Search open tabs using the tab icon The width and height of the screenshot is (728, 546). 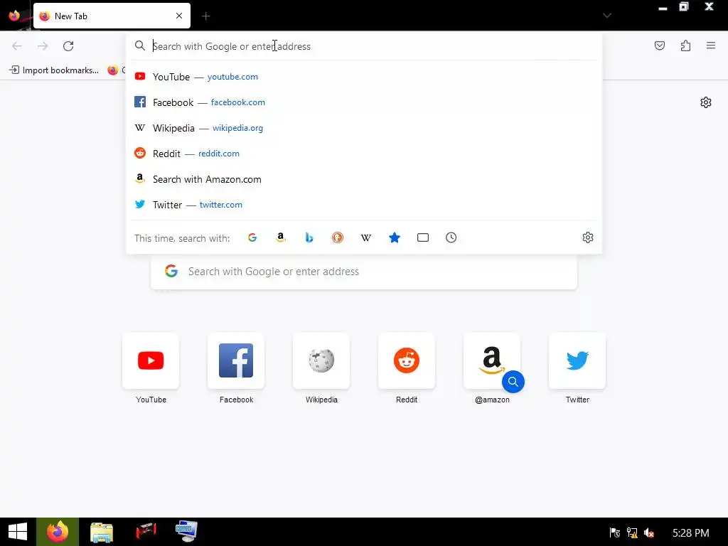(x=422, y=237)
